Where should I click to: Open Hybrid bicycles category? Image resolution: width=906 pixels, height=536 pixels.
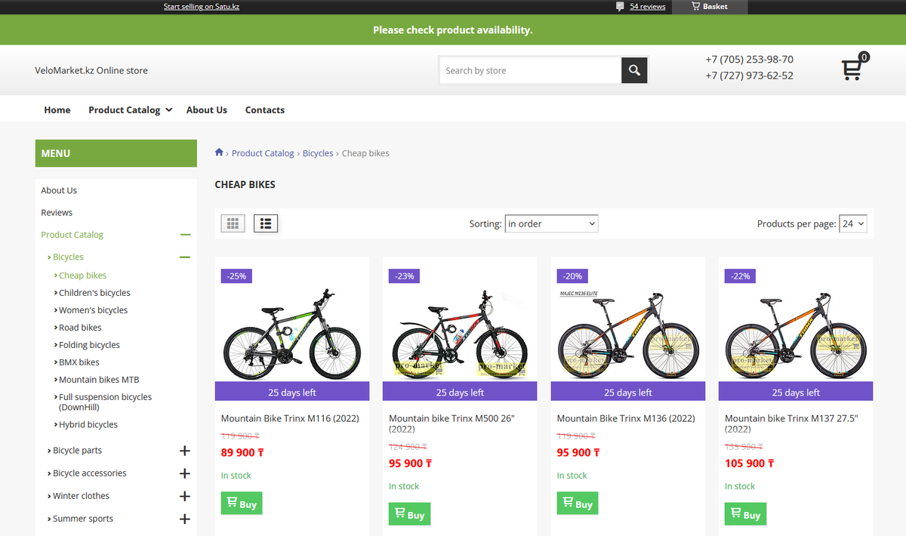click(88, 424)
